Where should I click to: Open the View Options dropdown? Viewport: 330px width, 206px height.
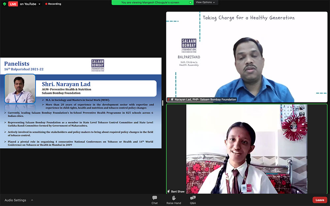(x=205, y=2)
